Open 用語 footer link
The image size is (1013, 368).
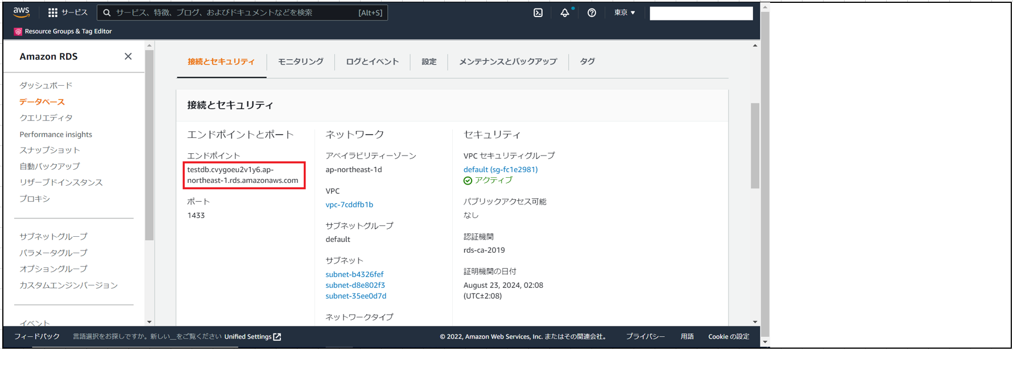coord(687,337)
